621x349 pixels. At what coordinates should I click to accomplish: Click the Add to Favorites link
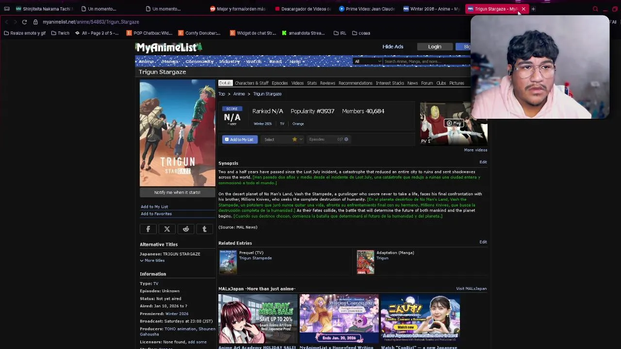156,214
